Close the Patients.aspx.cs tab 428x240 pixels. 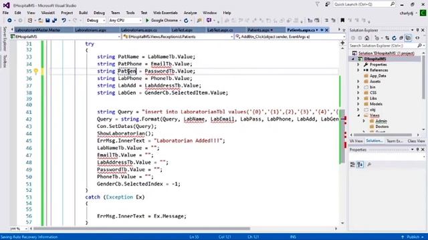point(327,30)
